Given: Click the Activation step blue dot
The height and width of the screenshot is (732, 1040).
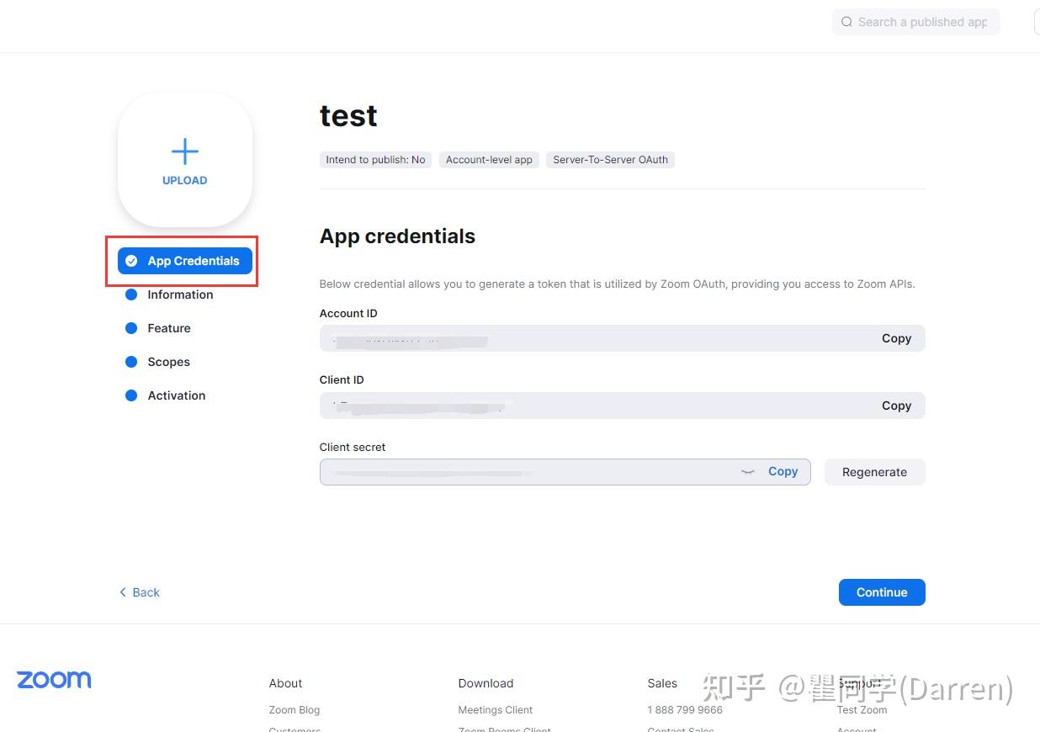Looking at the screenshot, I should click(131, 395).
